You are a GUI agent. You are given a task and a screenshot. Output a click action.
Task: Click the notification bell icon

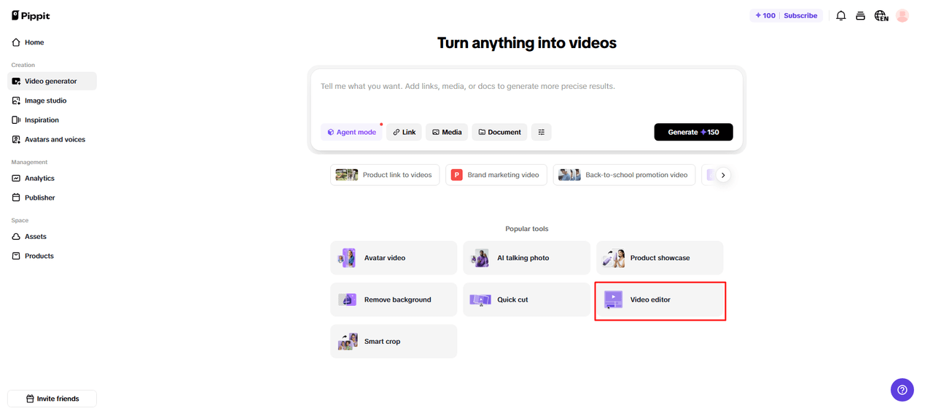840,15
